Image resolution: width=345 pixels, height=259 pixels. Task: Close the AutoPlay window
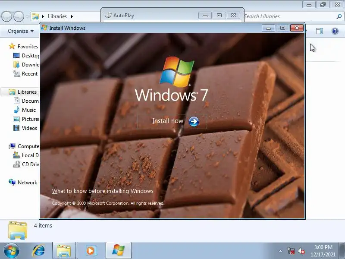pos(233,16)
